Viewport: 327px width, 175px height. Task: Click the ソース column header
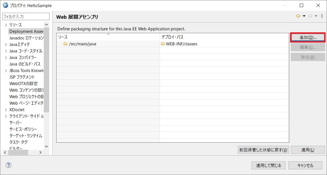108,37
